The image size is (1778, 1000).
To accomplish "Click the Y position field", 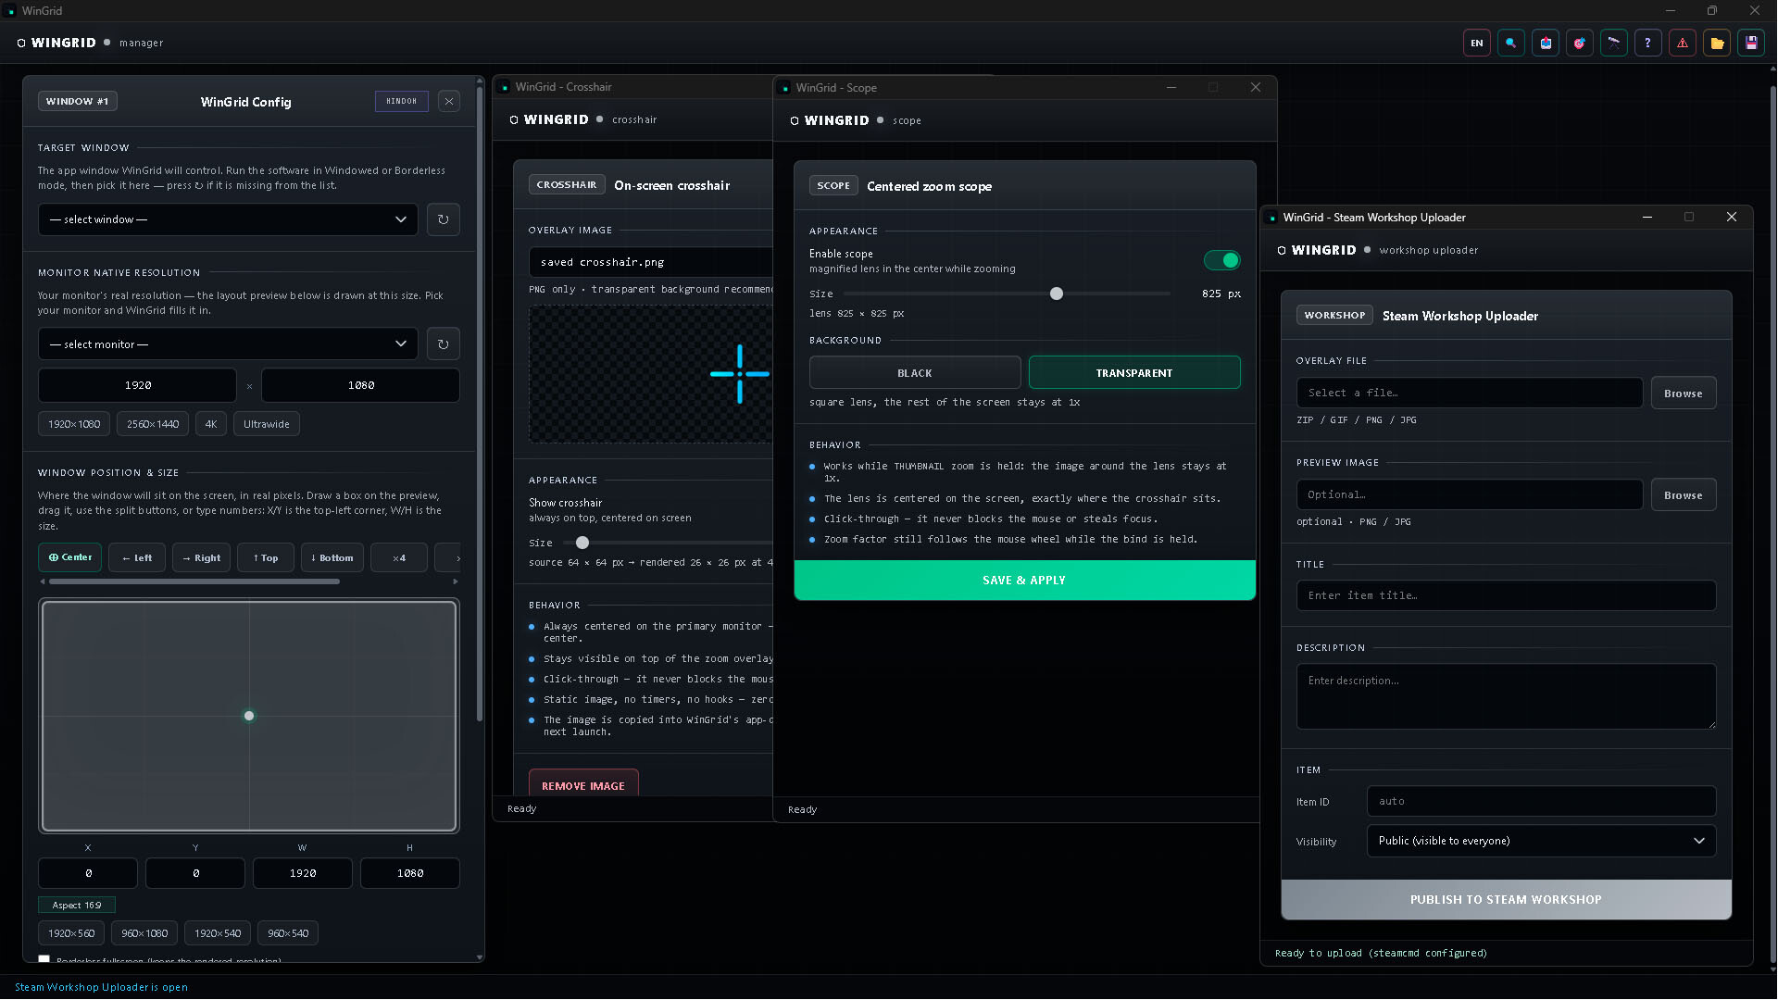I will pyautogui.click(x=195, y=873).
